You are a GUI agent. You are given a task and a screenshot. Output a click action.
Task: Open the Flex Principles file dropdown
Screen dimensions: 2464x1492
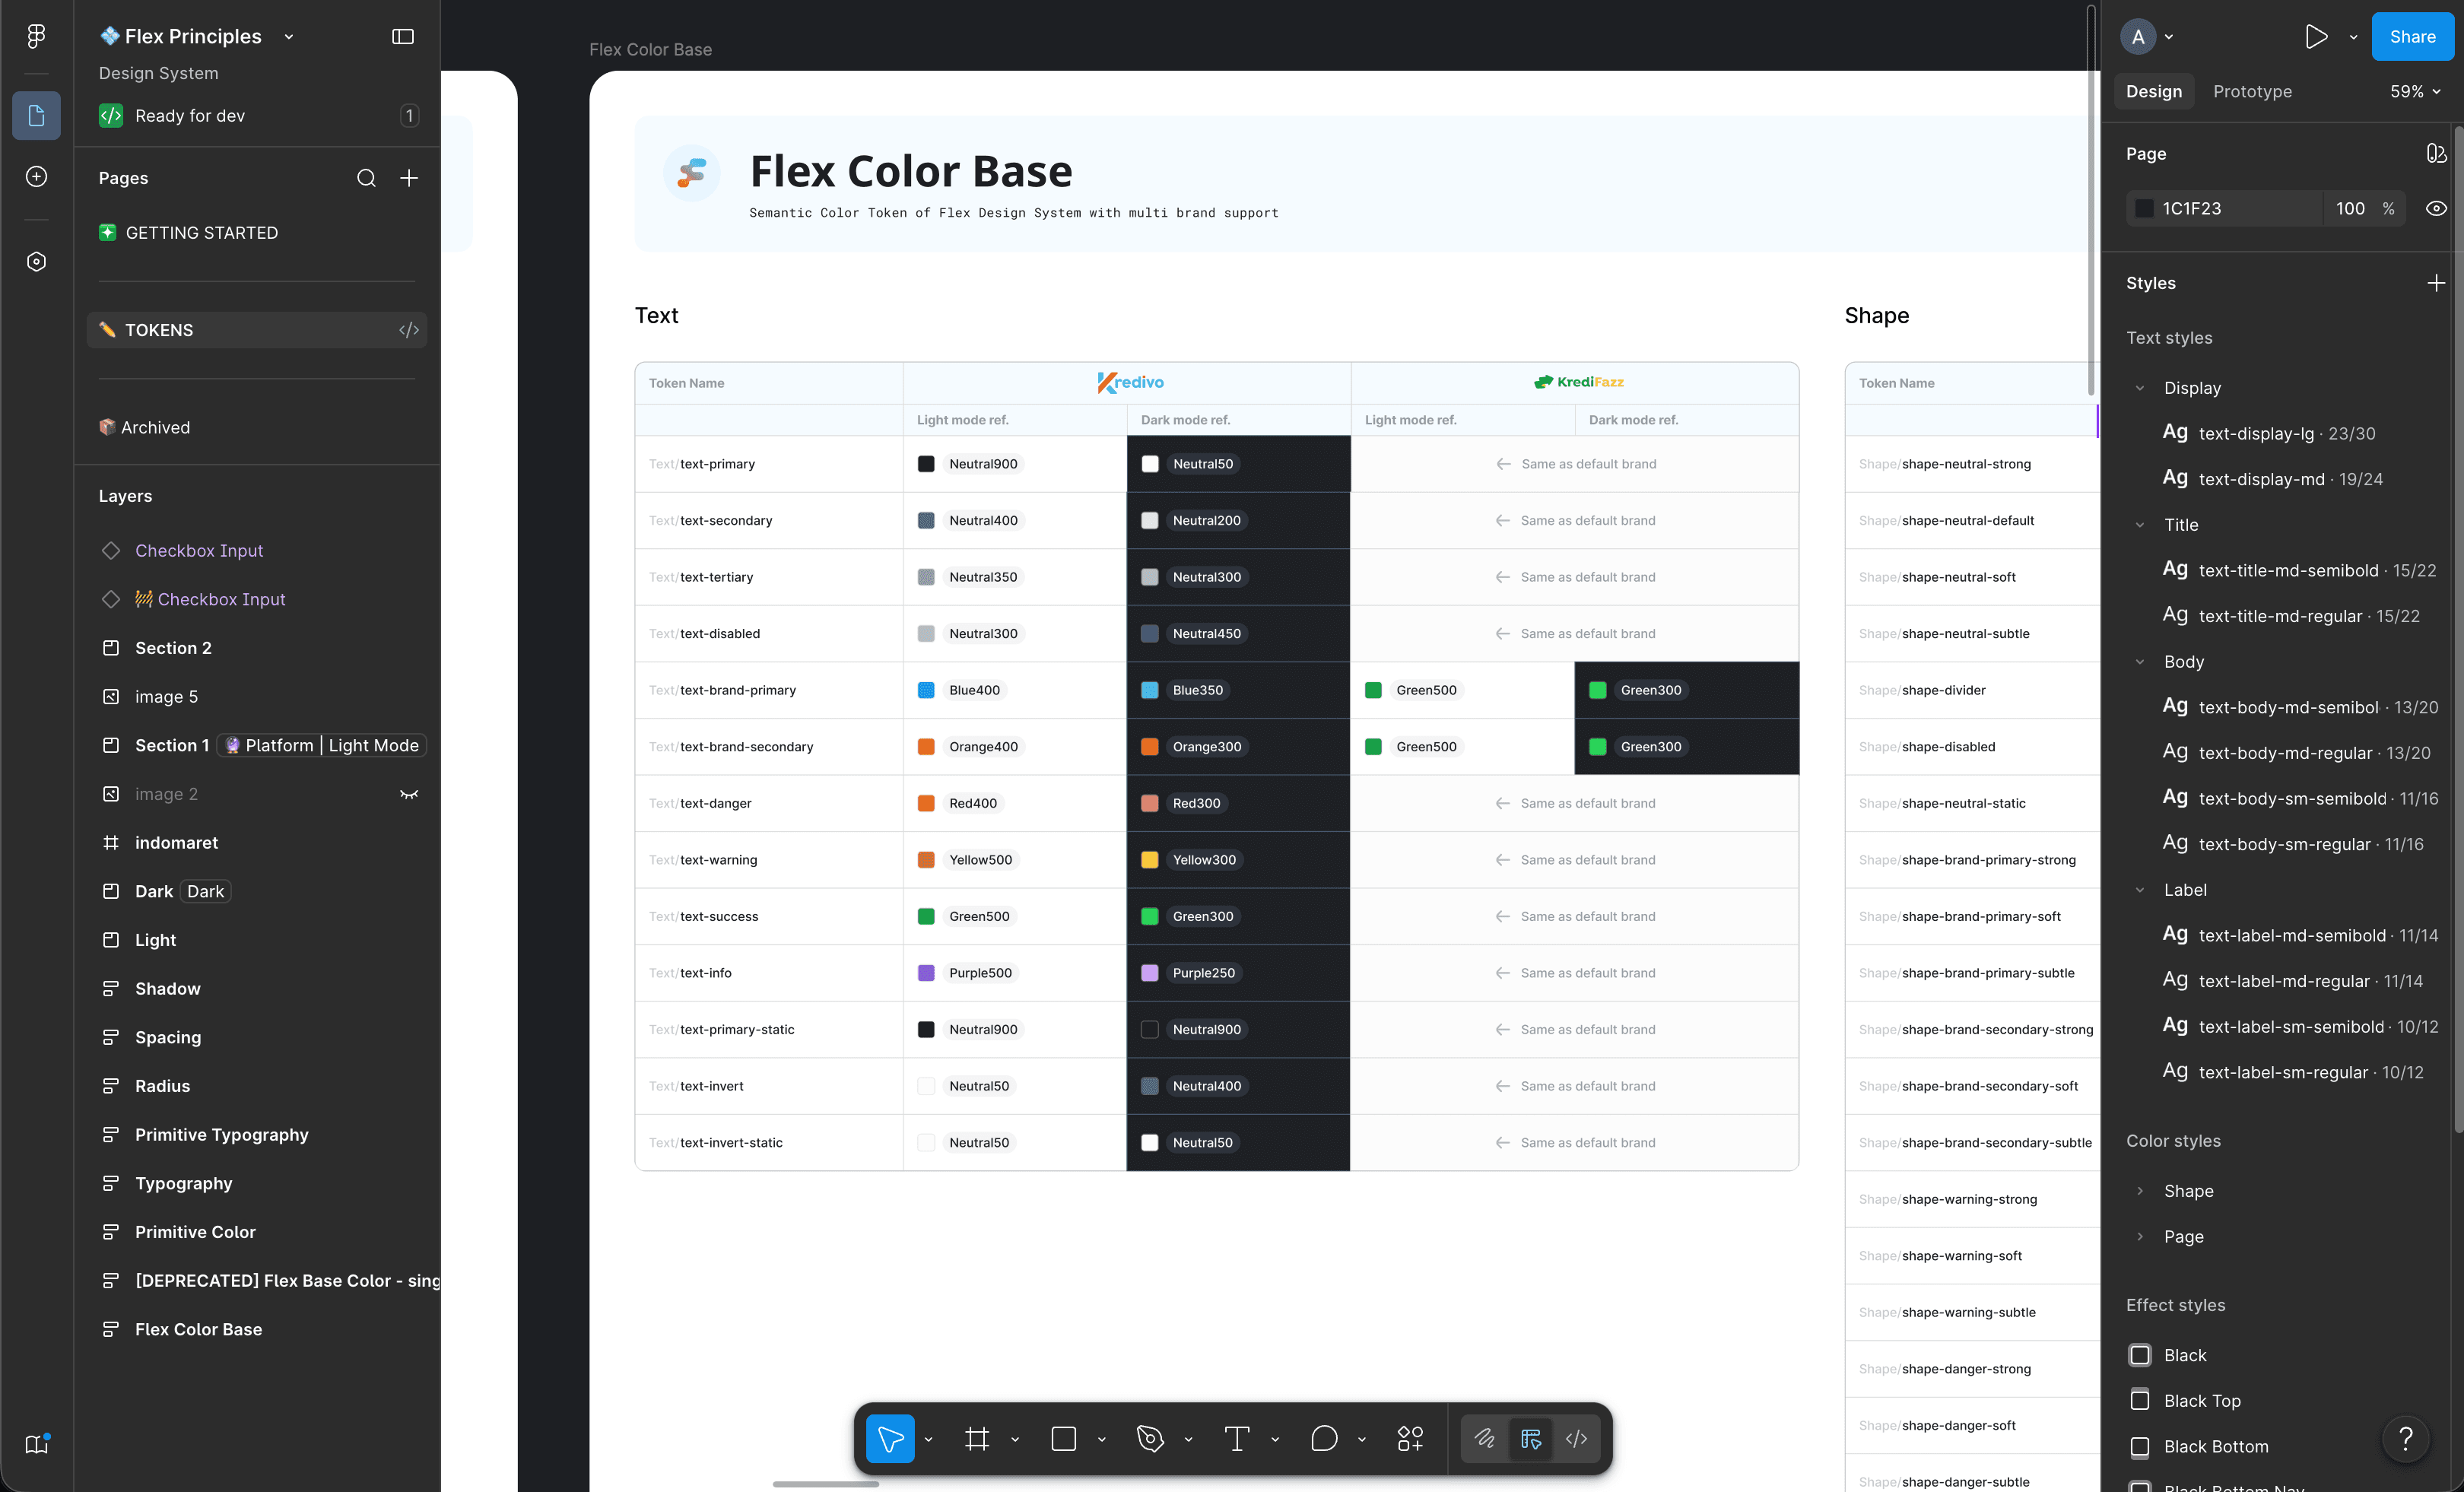[x=289, y=37]
